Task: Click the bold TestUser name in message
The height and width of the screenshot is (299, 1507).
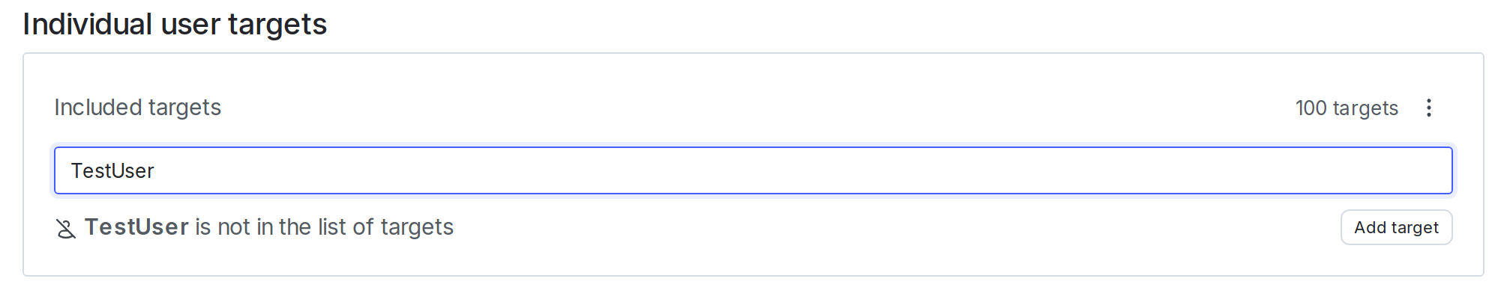Action: [x=136, y=227]
